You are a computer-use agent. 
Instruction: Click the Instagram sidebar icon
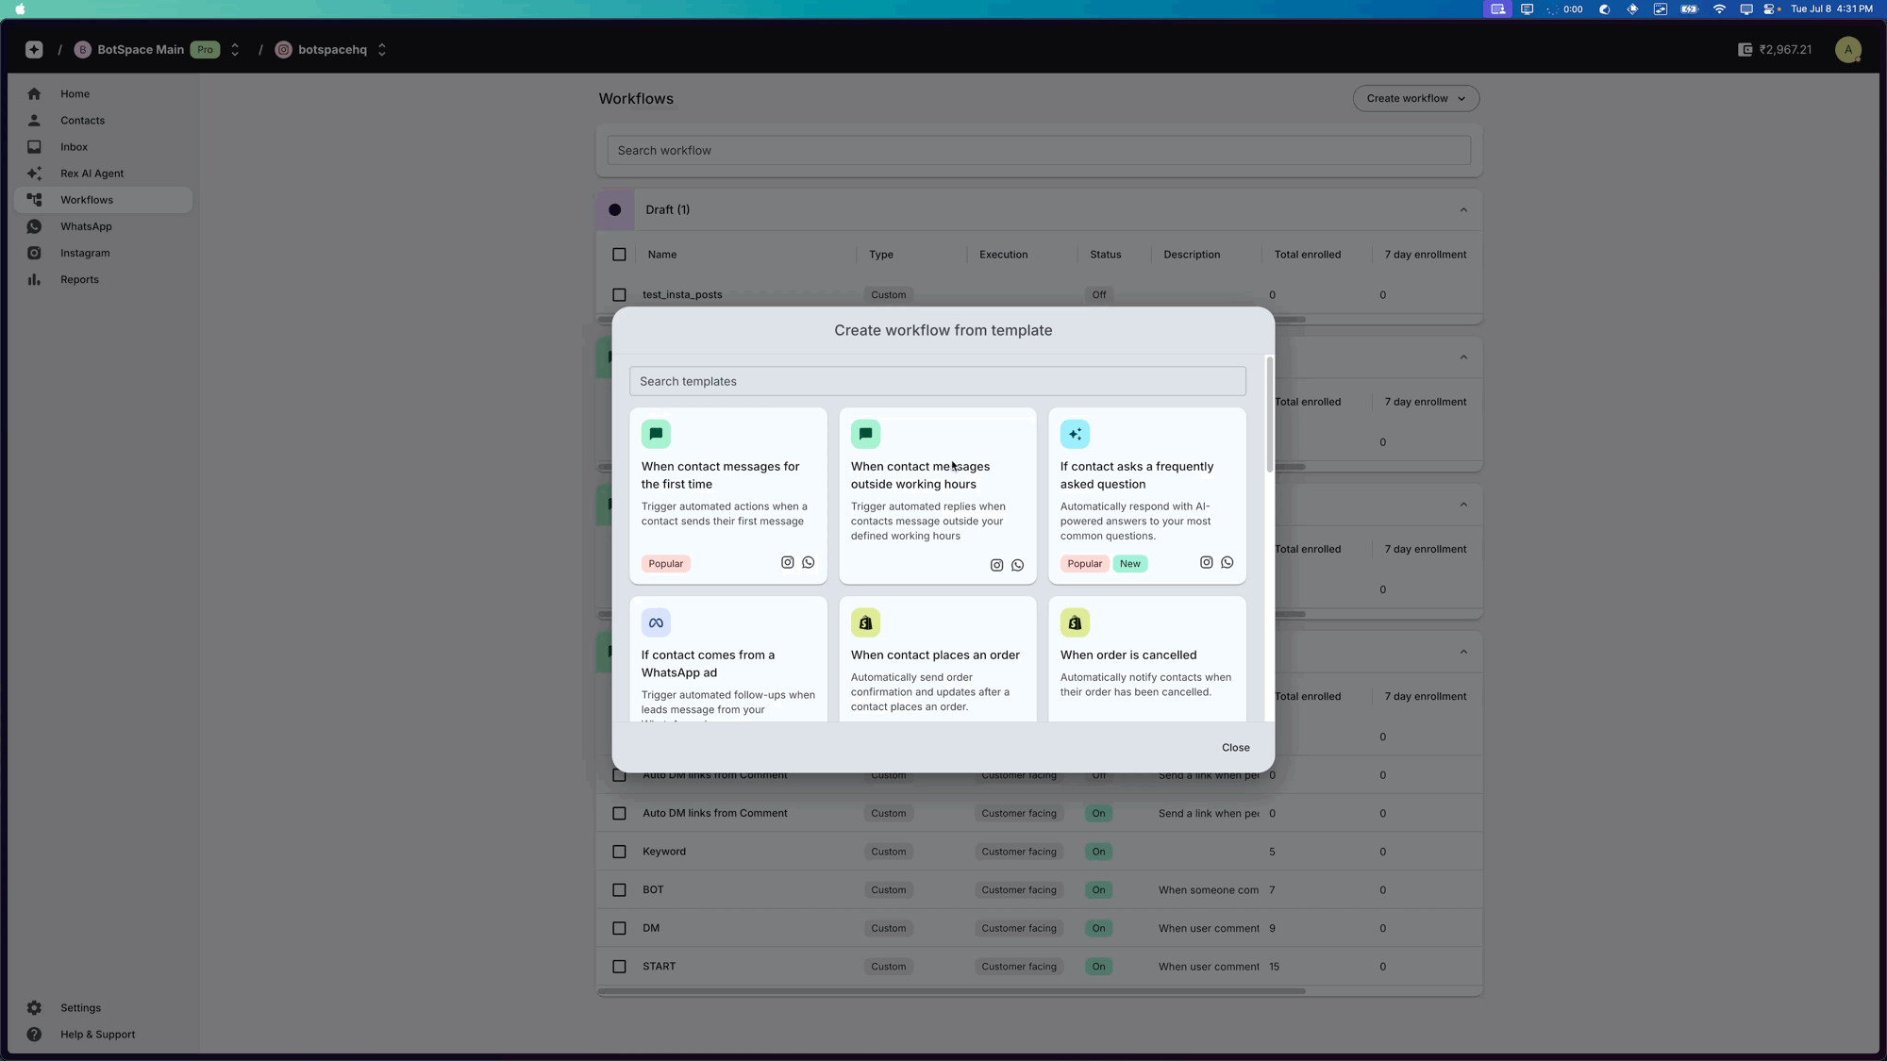pyautogui.click(x=34, y=253)
